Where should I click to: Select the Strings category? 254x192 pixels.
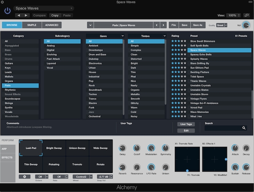coord(20,103)
